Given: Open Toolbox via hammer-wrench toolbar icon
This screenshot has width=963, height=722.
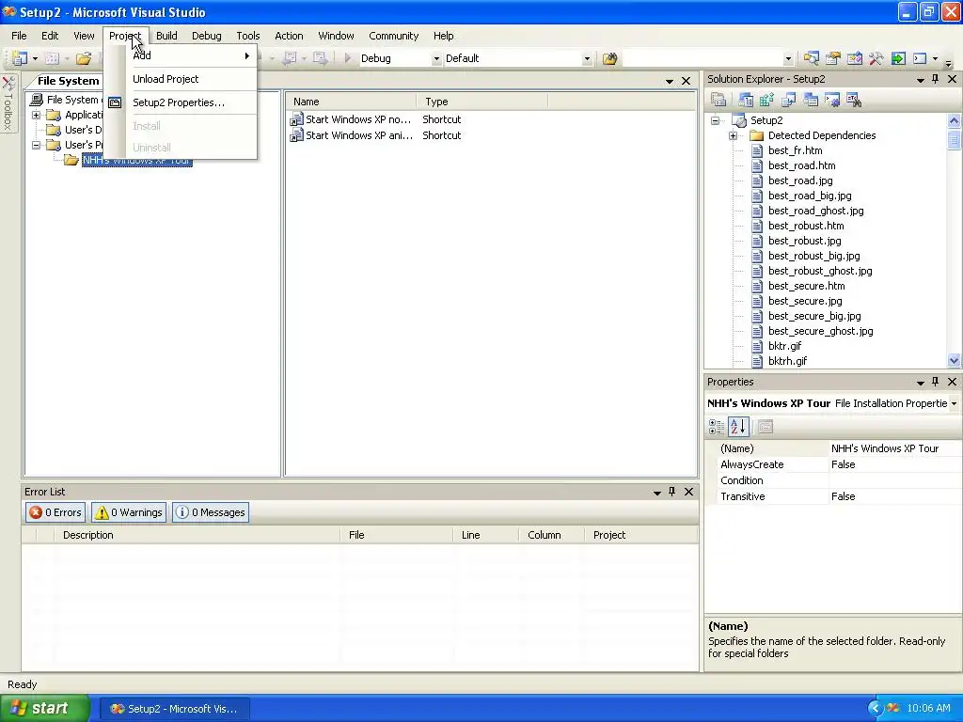Looking at the screenshot, I should click(876, 58).
